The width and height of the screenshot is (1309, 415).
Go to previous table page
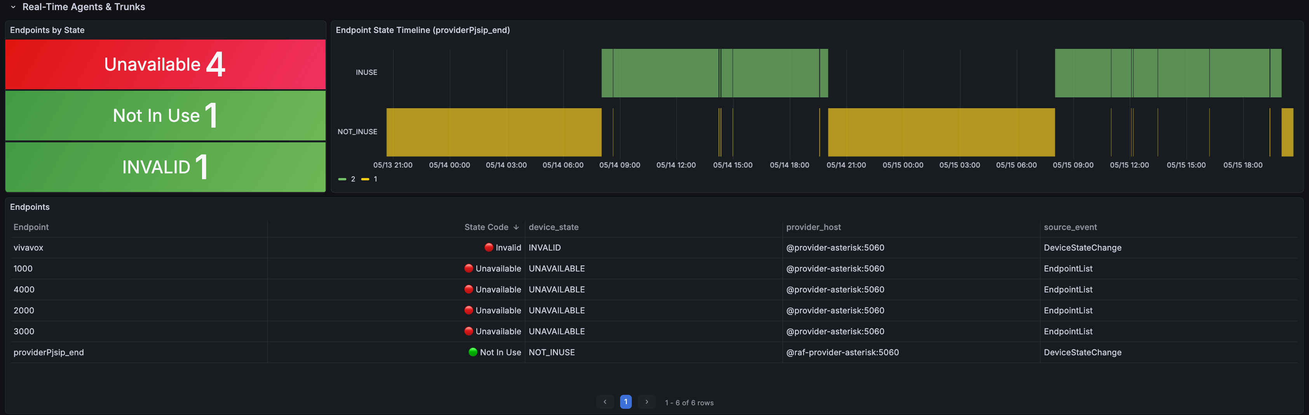605,402
